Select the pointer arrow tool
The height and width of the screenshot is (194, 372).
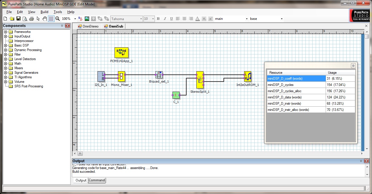38,19
